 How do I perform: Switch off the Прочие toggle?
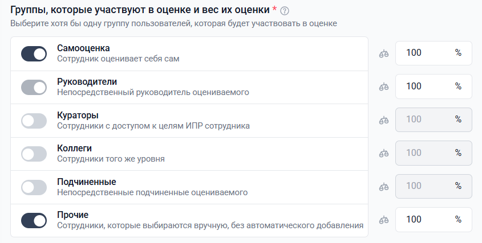tap(34, 220)
